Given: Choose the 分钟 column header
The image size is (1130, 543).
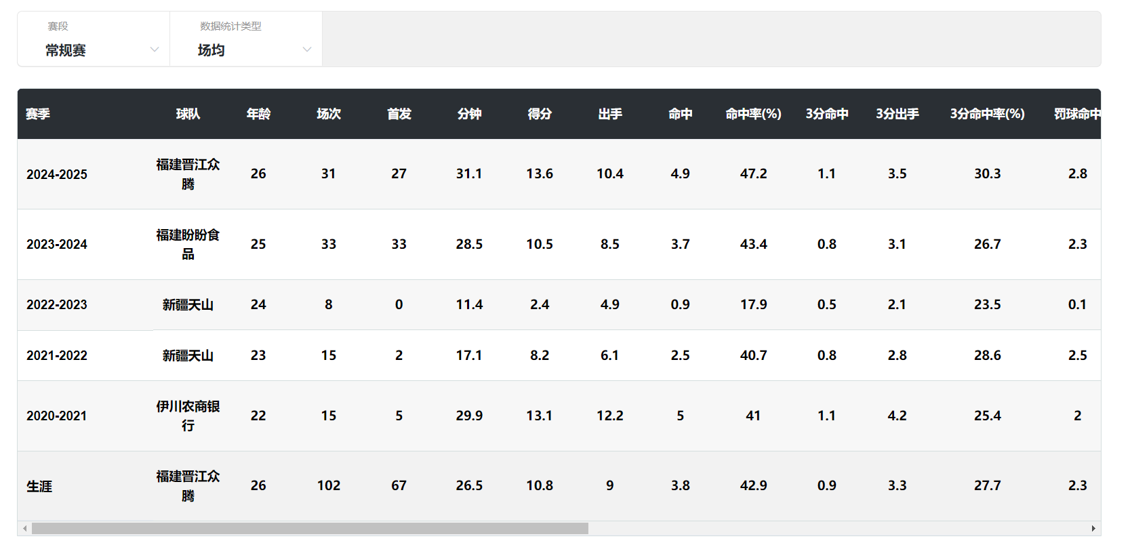Looking at the screenshot, I should point(469,114).
